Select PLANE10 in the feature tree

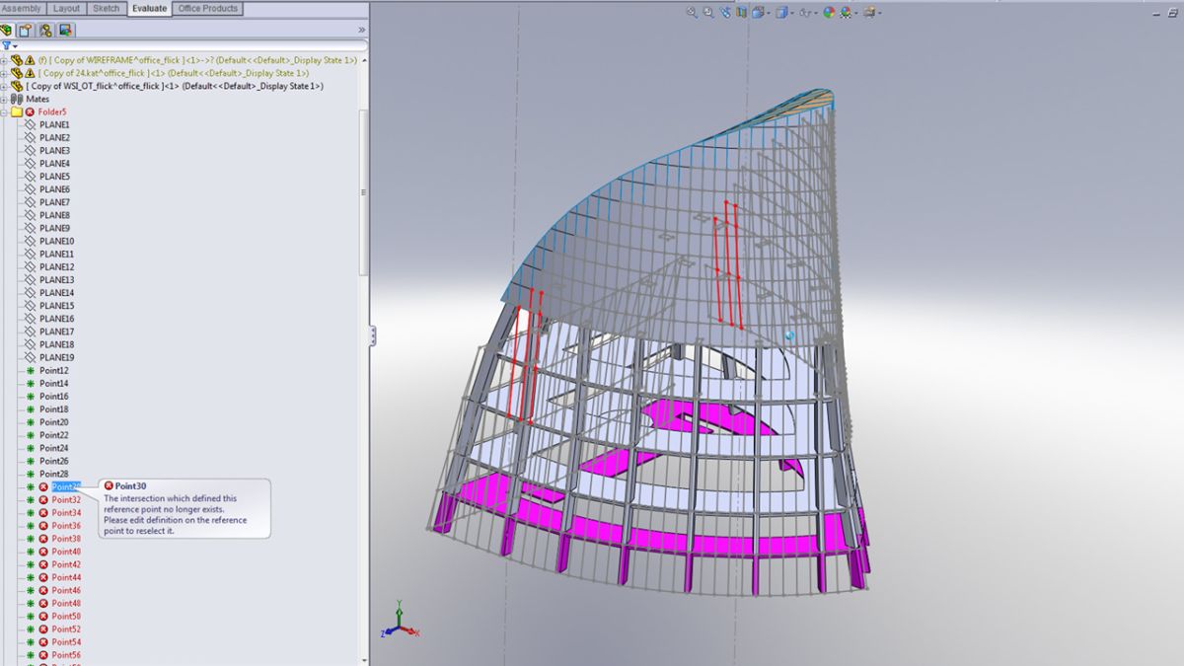click(56, 241)
